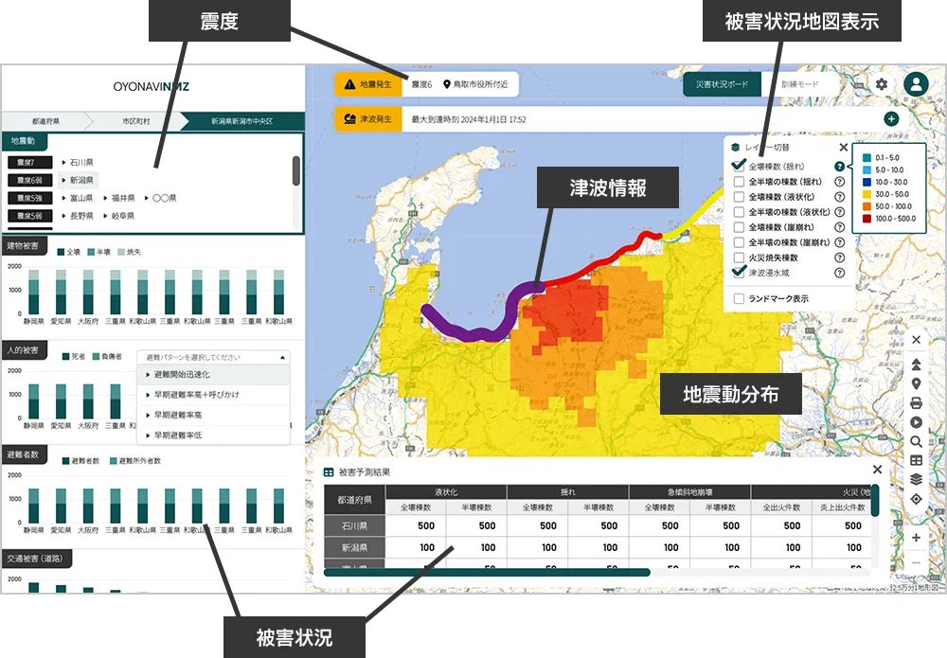This screenshot has height=658, width=947.
Task: Check 全壊棟数（崖崩れ） layer
Action: pyautogui.click(x=738, y=227)
